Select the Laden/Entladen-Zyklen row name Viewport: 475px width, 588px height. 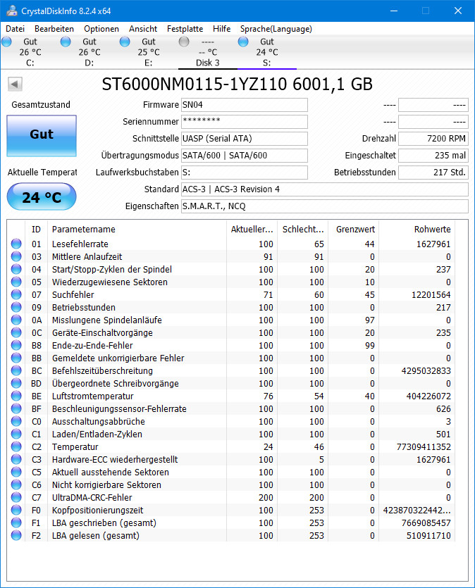97,434
